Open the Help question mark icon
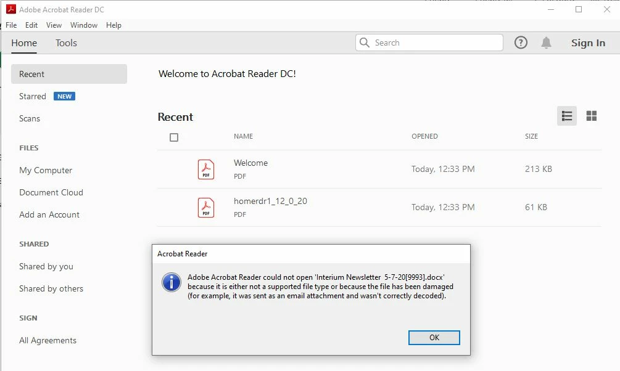 [x=521, y=43]
